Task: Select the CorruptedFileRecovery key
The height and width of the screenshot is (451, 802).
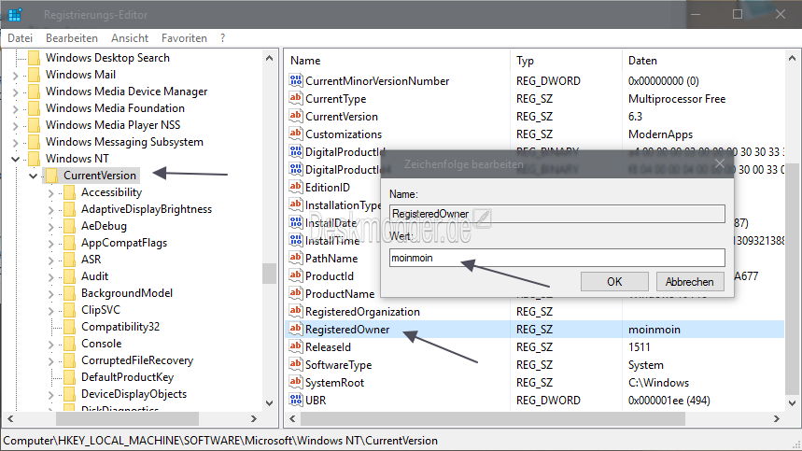Action: 137,360
